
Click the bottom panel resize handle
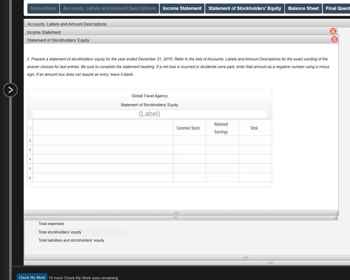tap(245, 257)
